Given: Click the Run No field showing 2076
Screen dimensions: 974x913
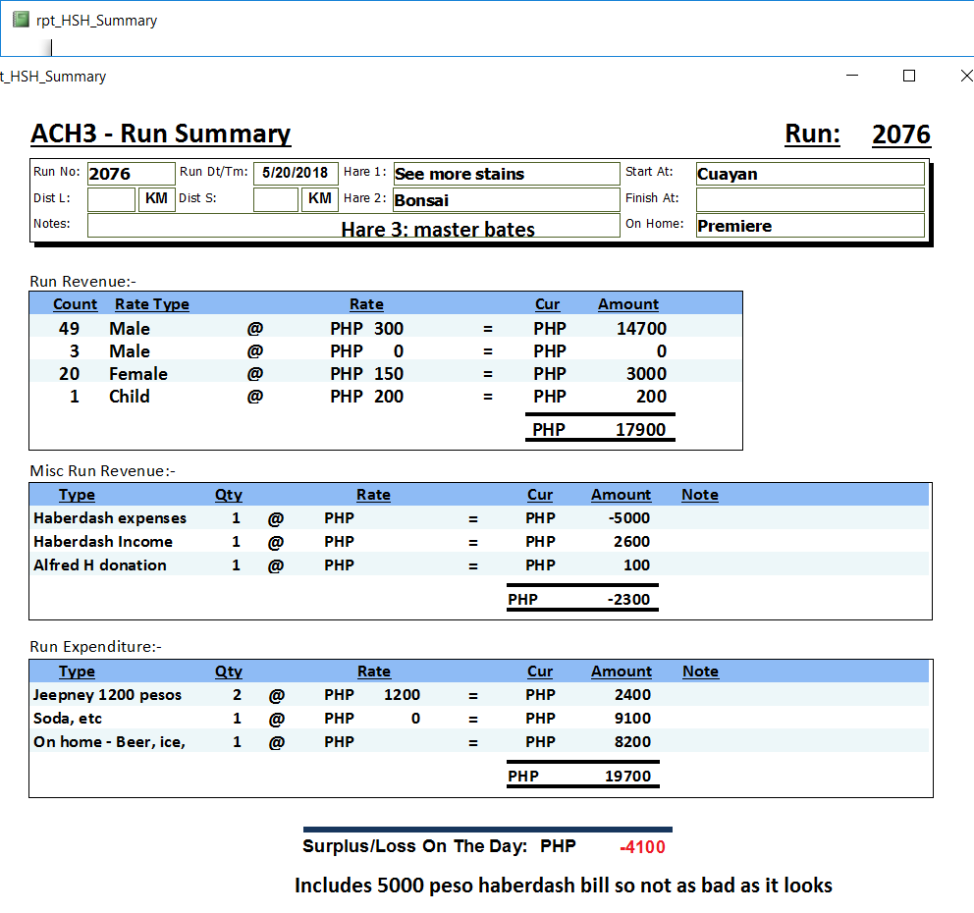Looking at the screenshot, I should click(x=130, y=174).
